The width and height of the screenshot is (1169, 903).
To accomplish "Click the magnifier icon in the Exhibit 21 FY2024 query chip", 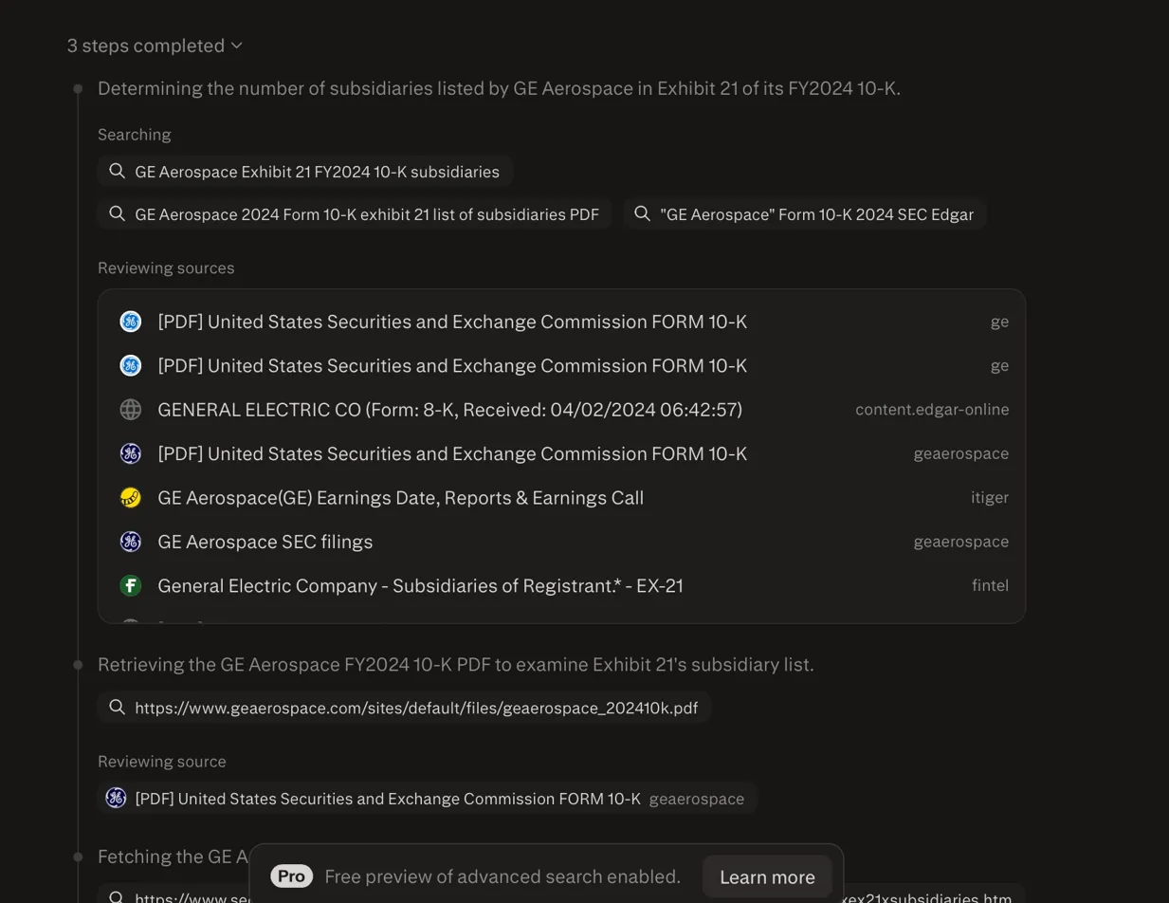I will 117,171.
